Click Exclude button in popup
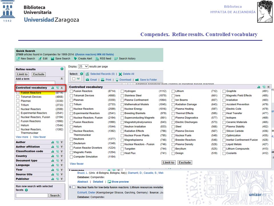 [x=185, y=163]
